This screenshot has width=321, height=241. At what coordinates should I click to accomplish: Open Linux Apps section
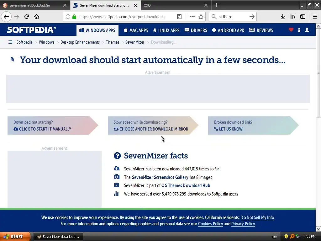(x=166, y=30)
